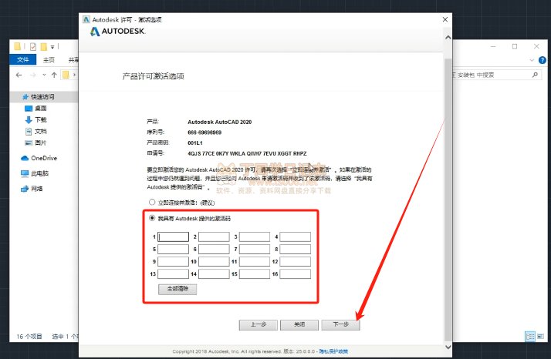Screen dimensions: 551x359
Task: Expand the address bar path chevron in Explorer
Action: 74,75
